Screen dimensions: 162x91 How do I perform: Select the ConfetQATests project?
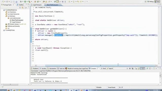(10, 30)
